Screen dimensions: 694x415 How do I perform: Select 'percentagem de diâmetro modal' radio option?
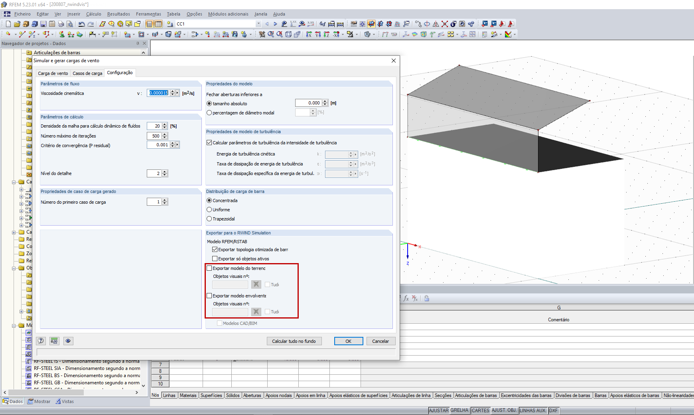pyautogui.click(x=209, y=113)
